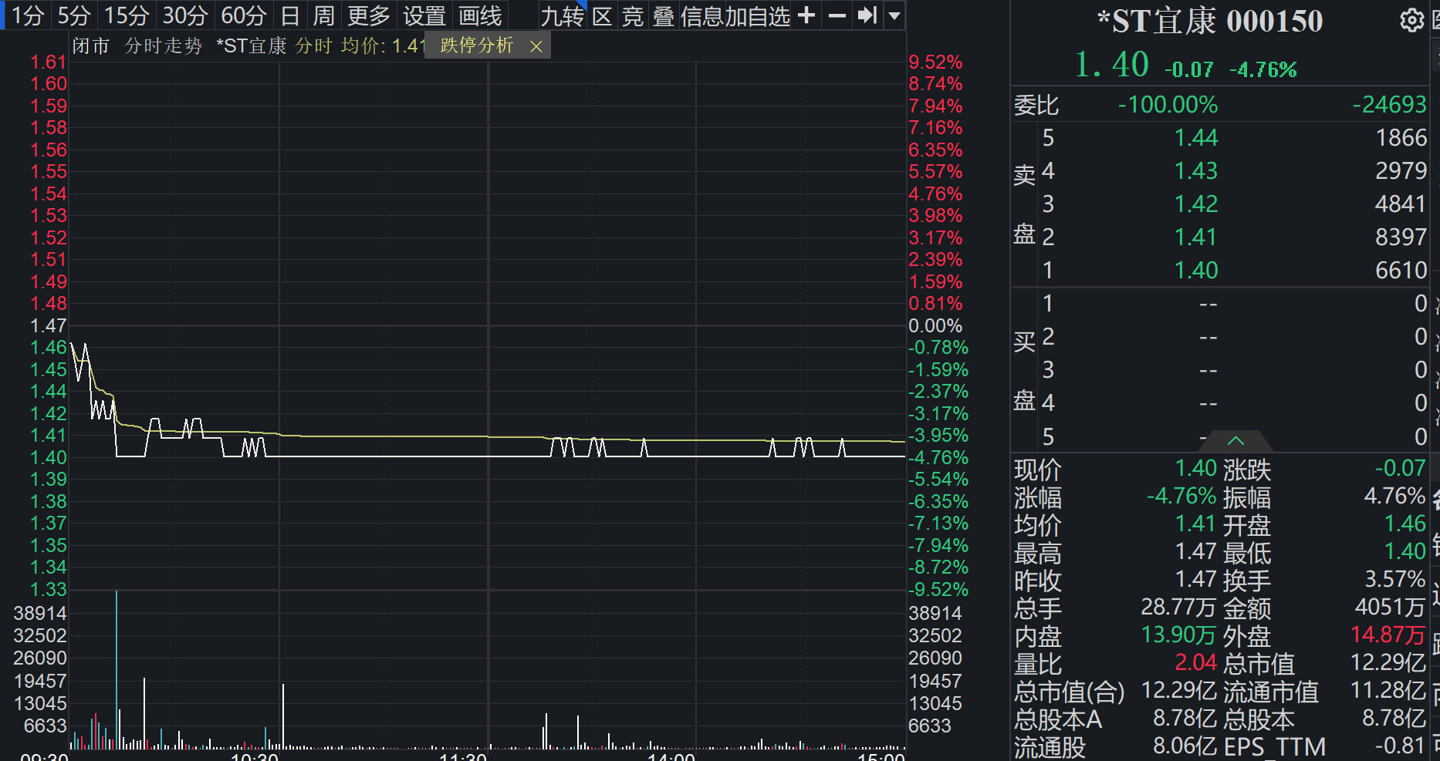Click the 振幅 value 4.76%

click(1395, 496)
